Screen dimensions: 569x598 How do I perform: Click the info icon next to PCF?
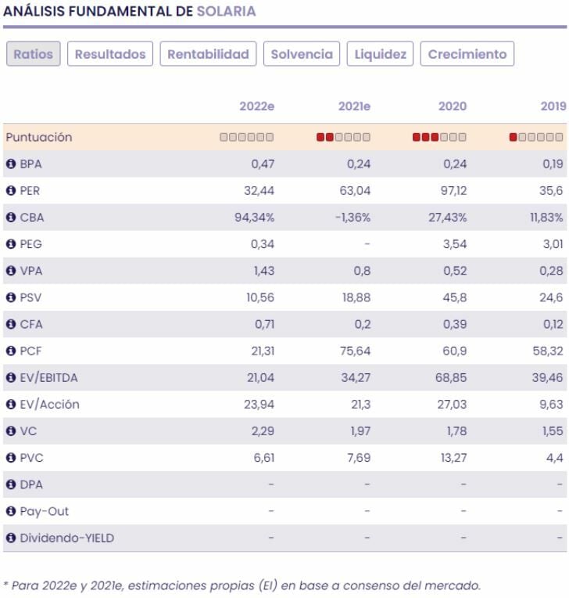pos(11,351)
